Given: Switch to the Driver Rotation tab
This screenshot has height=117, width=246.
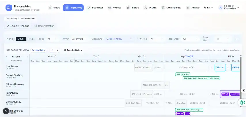Looking at the screenshot, I should click(44, 26).
